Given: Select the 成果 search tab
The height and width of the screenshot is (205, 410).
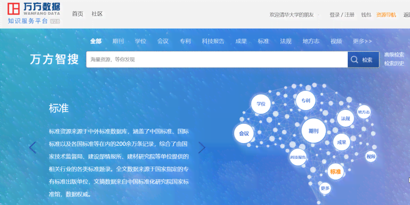Looking at the screenshot, I should tap(241, 41).
